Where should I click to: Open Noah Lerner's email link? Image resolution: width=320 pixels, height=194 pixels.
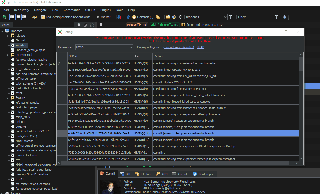[x=170, y=182]
